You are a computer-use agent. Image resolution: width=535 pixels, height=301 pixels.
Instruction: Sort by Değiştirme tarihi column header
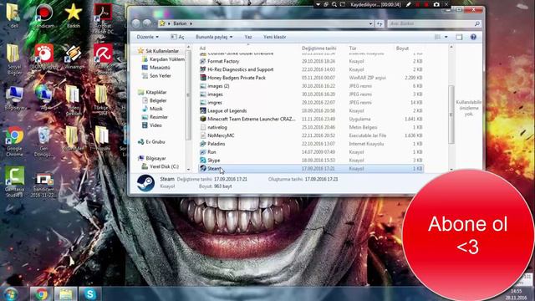point(318,48)
